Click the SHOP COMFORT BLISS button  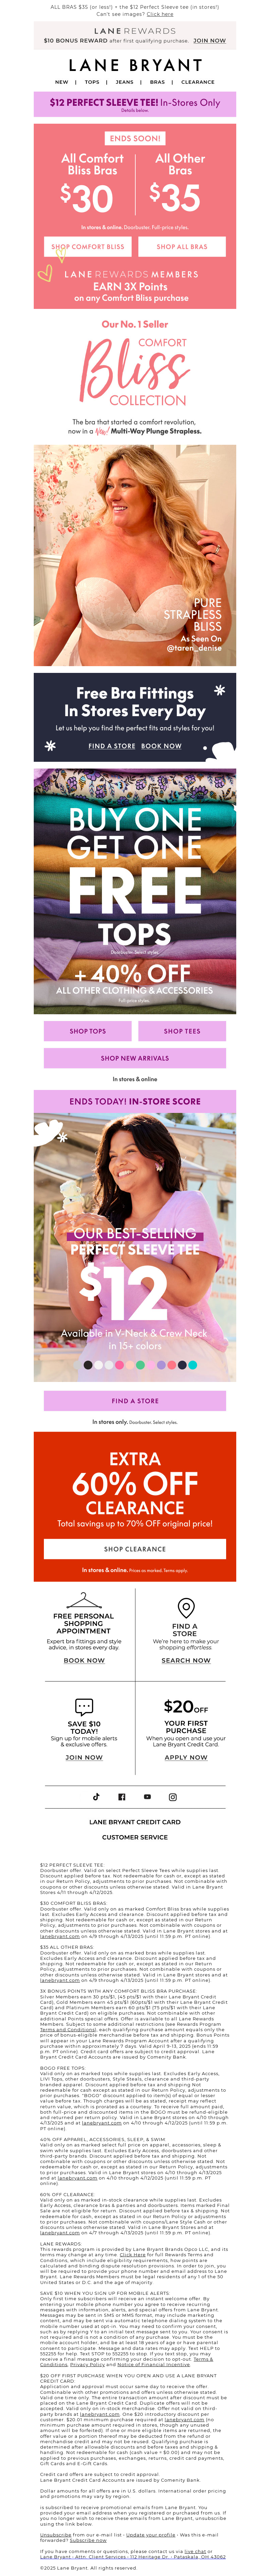[x=88, y=246]
